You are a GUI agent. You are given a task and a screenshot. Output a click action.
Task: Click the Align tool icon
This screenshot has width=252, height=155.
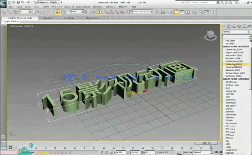163,12
